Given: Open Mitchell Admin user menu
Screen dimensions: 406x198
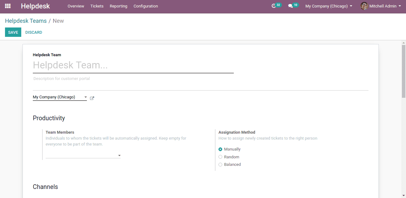Looking at the screenshot, I should pos(381,6).
